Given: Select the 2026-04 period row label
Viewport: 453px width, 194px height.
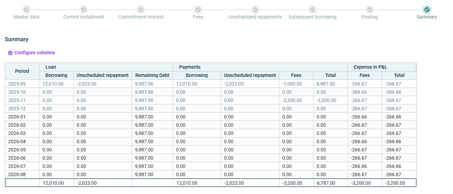Looking at the screenshot, I should pos(16,141).
